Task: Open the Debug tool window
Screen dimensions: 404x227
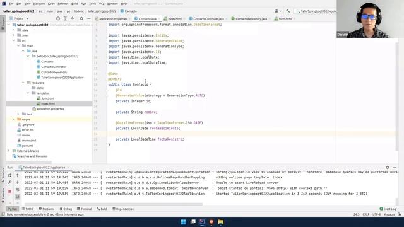Action: [x=66, y=209]
